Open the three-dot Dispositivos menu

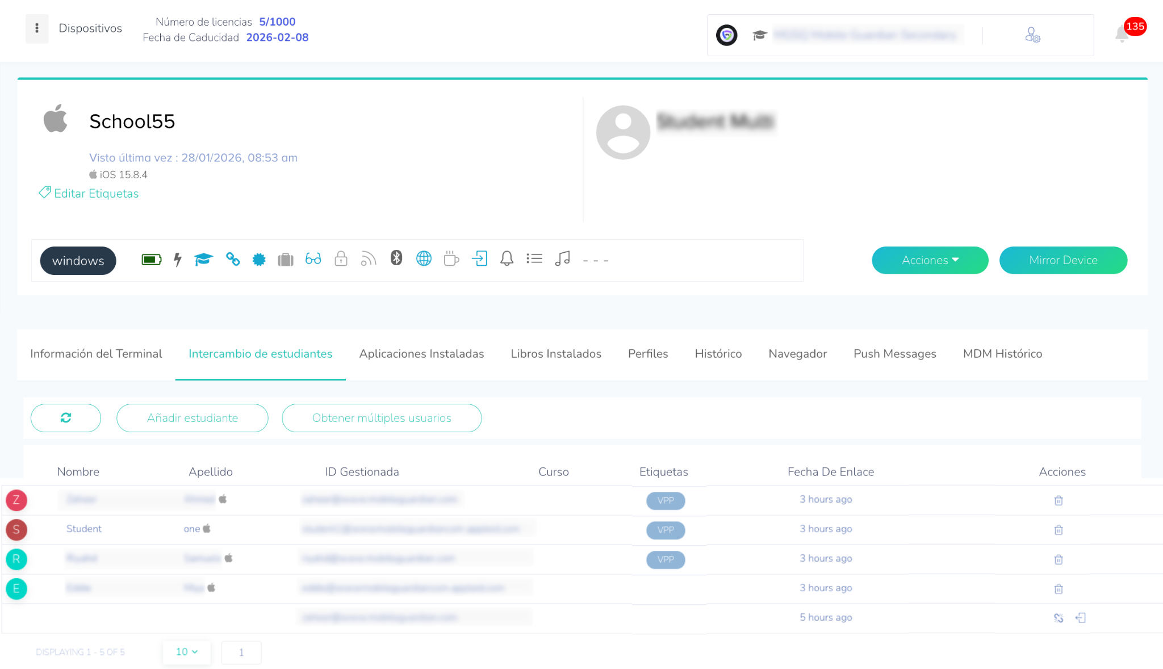click(x=37, y=28)
